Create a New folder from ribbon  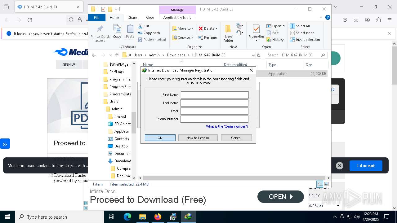(228, 33)
